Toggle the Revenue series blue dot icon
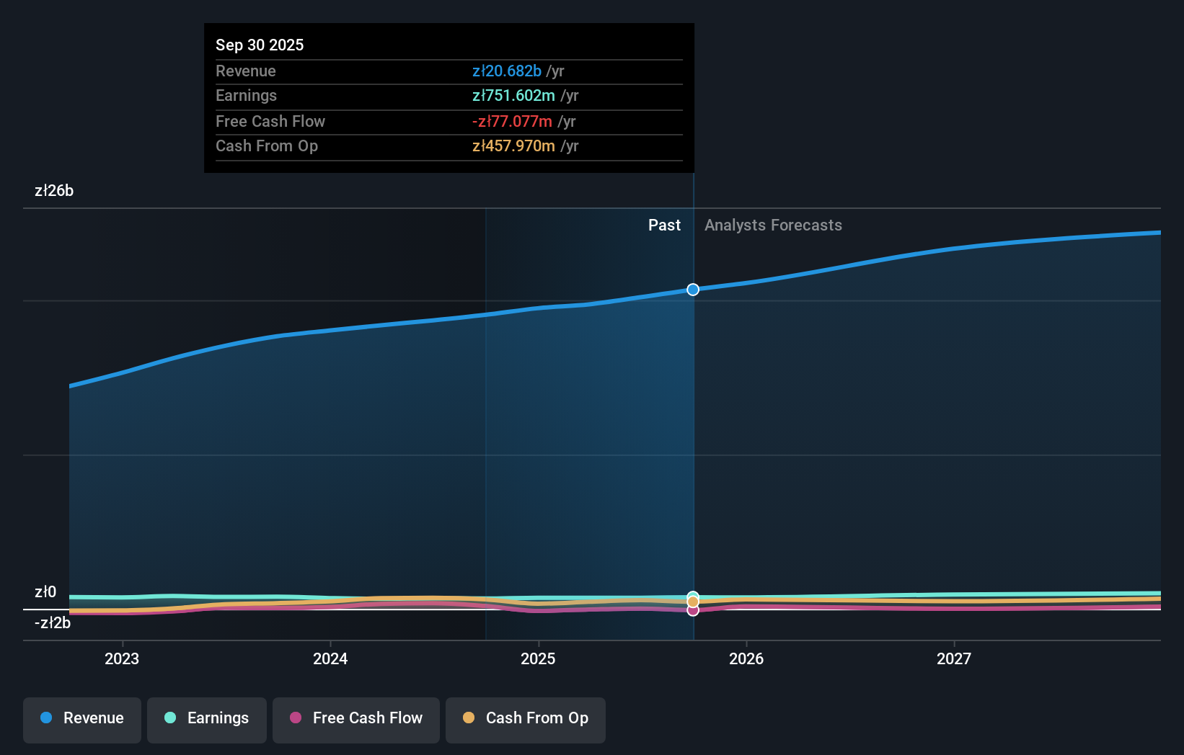Image resolution: width=1184 pixels, height=755 pixels. click(x=46, y=718)
